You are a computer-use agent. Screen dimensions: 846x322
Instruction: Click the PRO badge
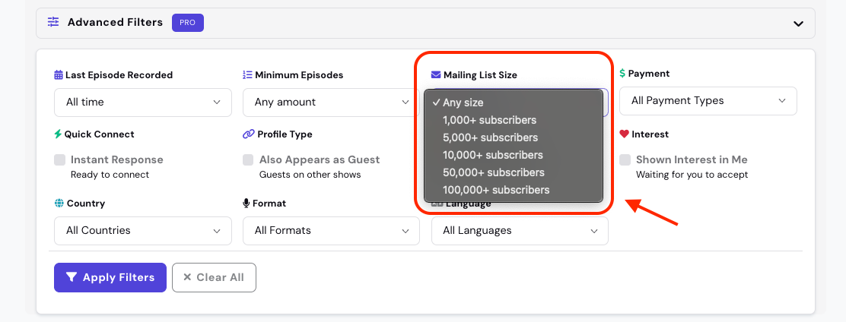point(188,23)
